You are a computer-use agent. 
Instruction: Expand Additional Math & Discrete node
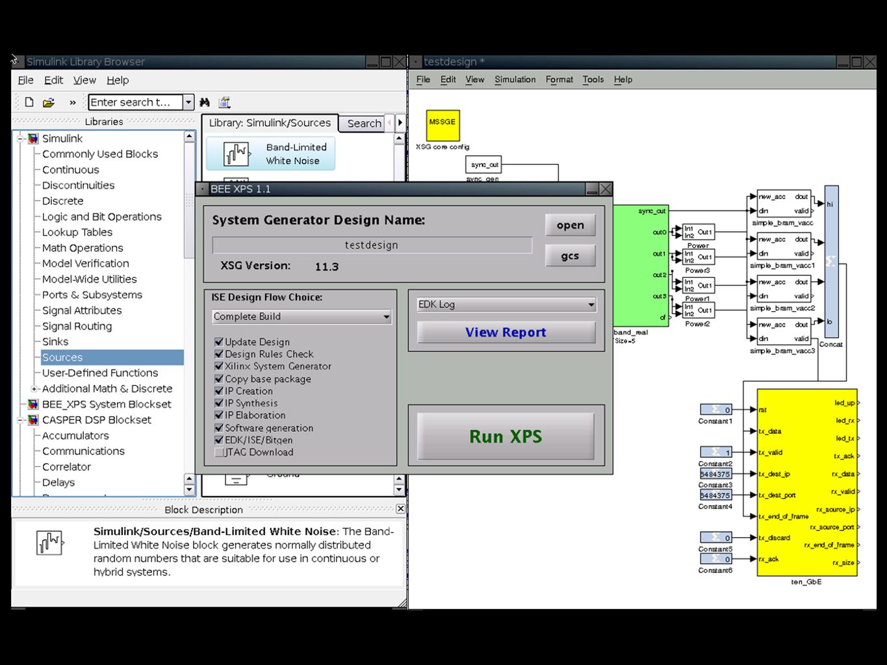34,389
